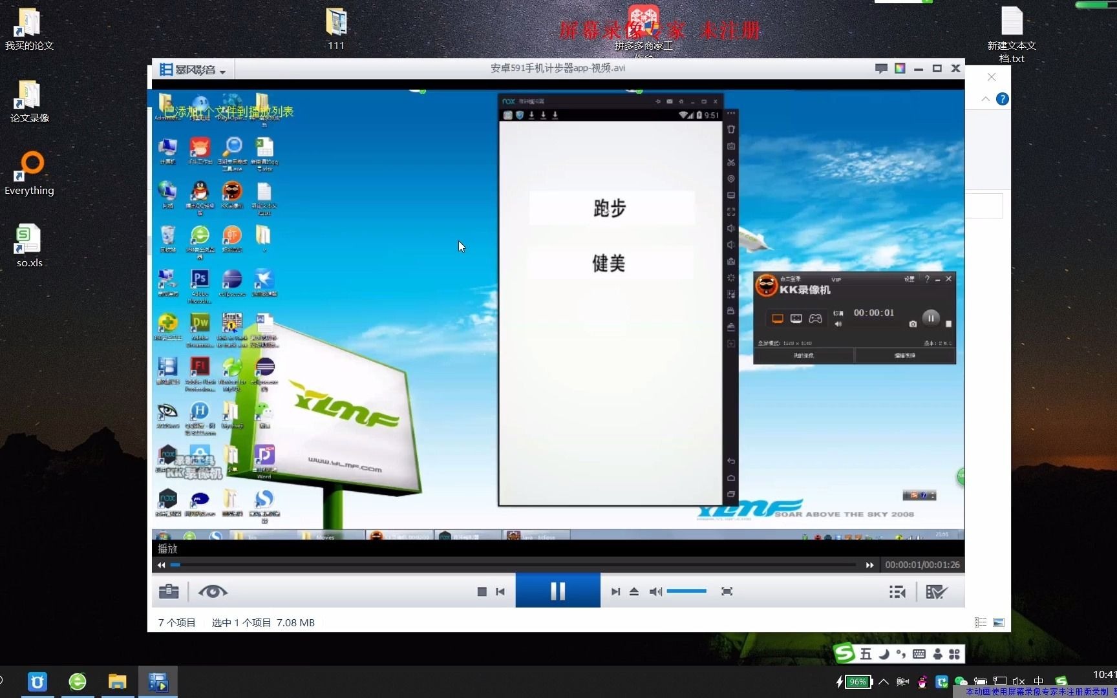This screenshot has width=1117, height=698.
Task: Maximize the 暴风影音 player window
Action: tap(937, 69)
